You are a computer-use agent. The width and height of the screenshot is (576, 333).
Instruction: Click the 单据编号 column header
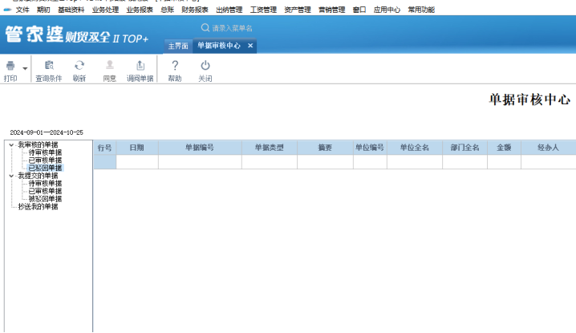[x=200, y=148]
